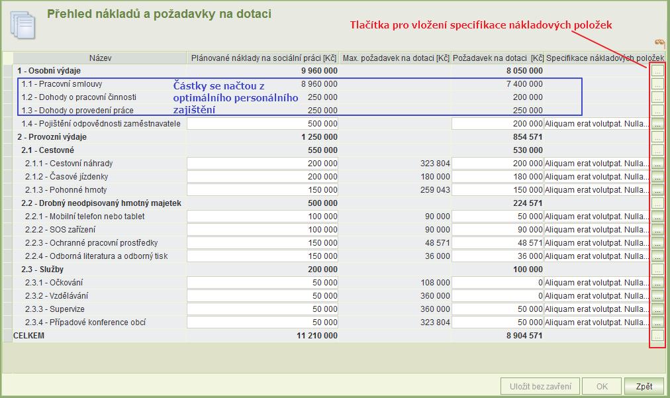
Task: Edit subsidy request for 2.2.2 SOS zařízení
Action: click(x=497, y=230)
